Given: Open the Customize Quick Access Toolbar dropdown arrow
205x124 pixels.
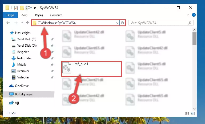Looking at the screenshot, I should click(x=35, y=8).
